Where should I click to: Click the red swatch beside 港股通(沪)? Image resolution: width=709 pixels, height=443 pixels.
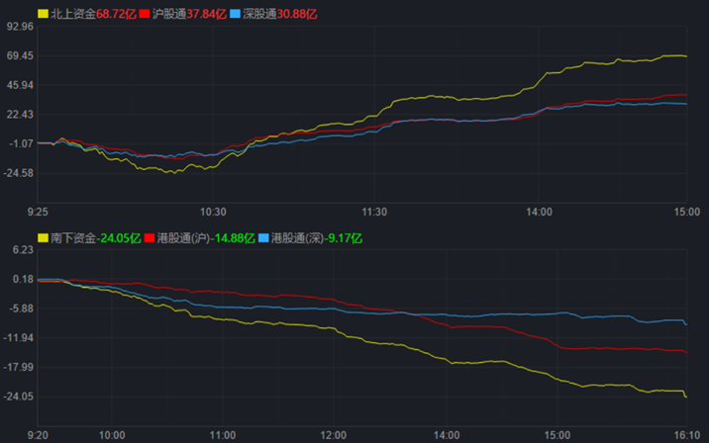151,238
